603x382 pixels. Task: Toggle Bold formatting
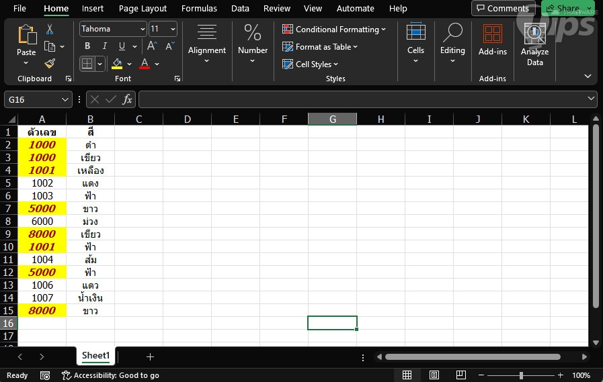[x=87, y=46]
